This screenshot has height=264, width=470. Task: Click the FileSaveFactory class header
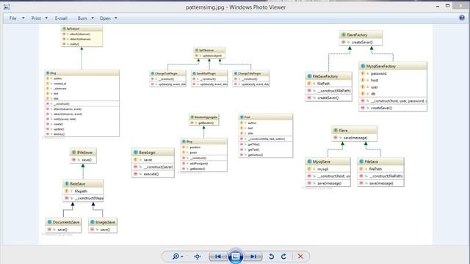[328, 76]
